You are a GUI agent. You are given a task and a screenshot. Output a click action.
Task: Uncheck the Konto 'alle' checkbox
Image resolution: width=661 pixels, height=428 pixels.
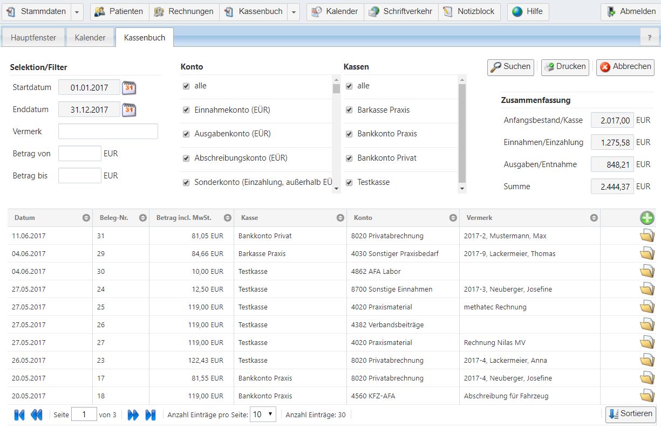click(x=186, y=86)
